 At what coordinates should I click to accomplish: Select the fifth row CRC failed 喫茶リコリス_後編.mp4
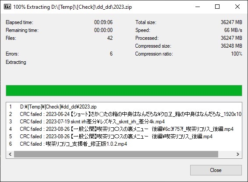tap(124, 136)
